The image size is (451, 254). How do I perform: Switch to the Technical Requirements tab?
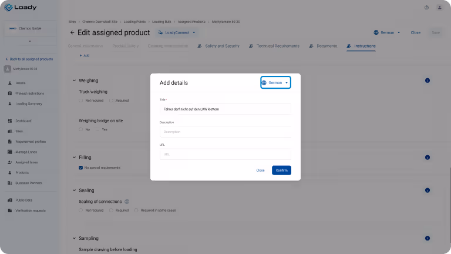(274, 46)
